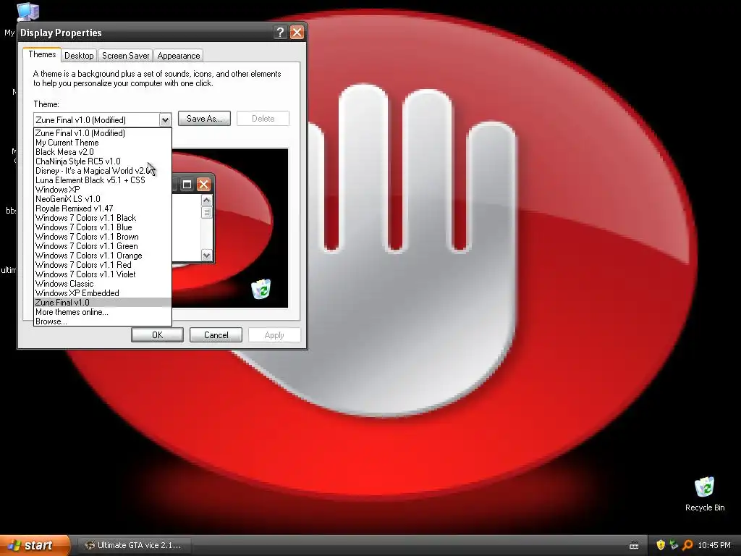Choose Windows 7 Colors v1.1 Orange
Image resolution: width=741 pixels, height=556 pixels.
[103, 256]
